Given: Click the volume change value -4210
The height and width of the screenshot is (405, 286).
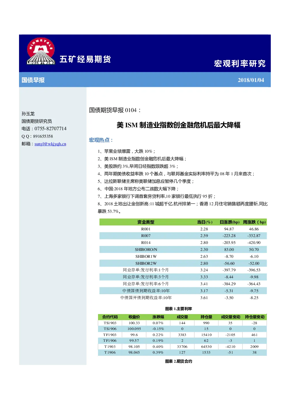Looking at the screenshot, I should pos(230,347).
